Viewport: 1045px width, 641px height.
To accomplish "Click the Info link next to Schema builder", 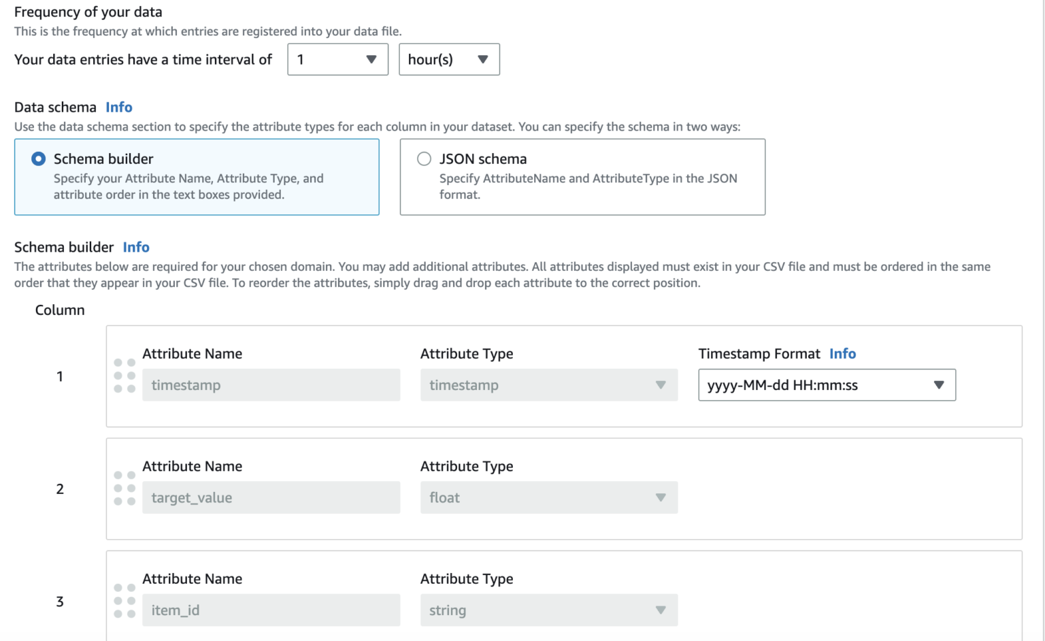I will 135,247.
